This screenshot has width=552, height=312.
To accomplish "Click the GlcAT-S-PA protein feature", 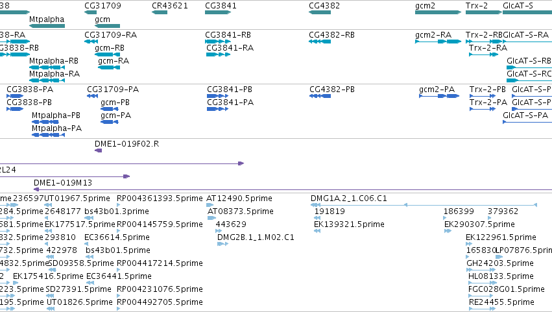I will pos(527,122).
